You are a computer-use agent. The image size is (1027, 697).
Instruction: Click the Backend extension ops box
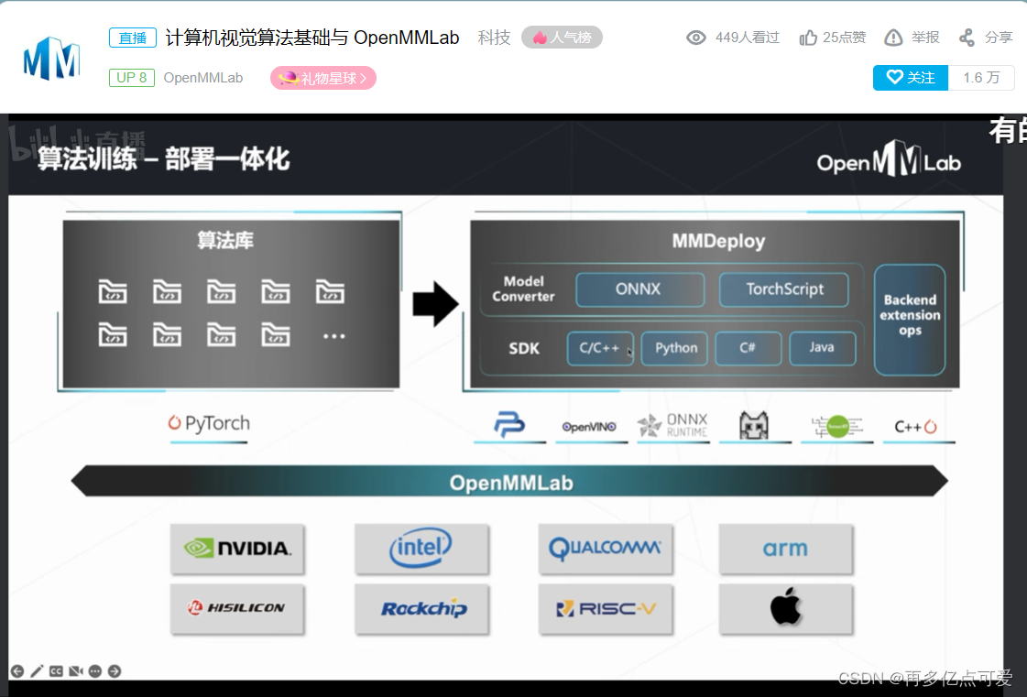pos(910,320)
